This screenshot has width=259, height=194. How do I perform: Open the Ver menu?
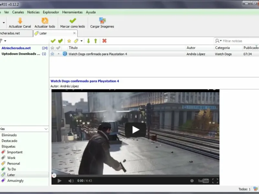(6, 12)
